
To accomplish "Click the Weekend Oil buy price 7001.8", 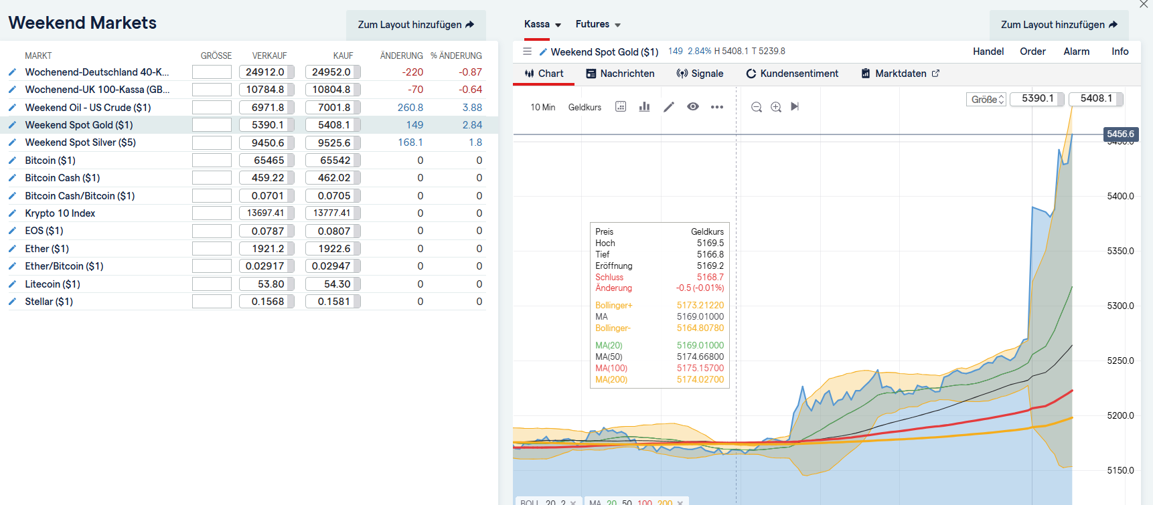I will tap(333, 108).
